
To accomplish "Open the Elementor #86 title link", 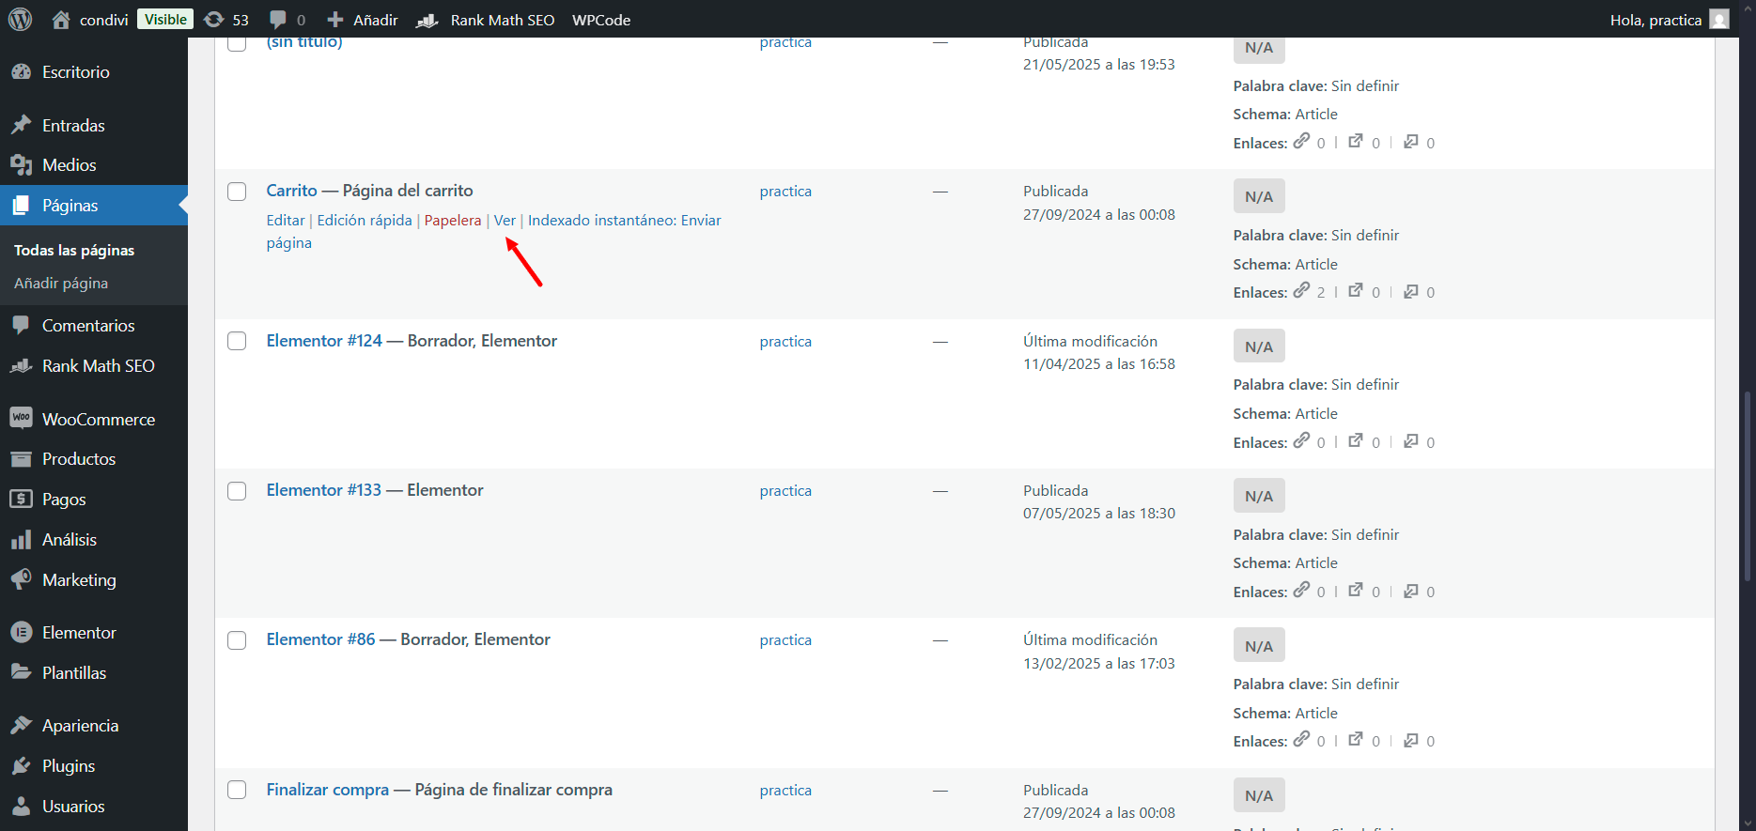I will point(321,639).
